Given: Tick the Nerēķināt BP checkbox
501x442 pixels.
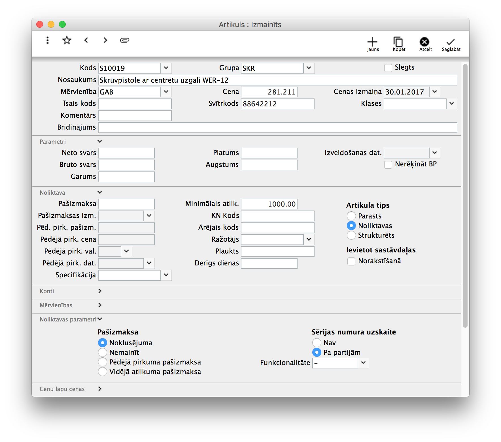Looking at the screenshot, I should click(x=388, y=165).
